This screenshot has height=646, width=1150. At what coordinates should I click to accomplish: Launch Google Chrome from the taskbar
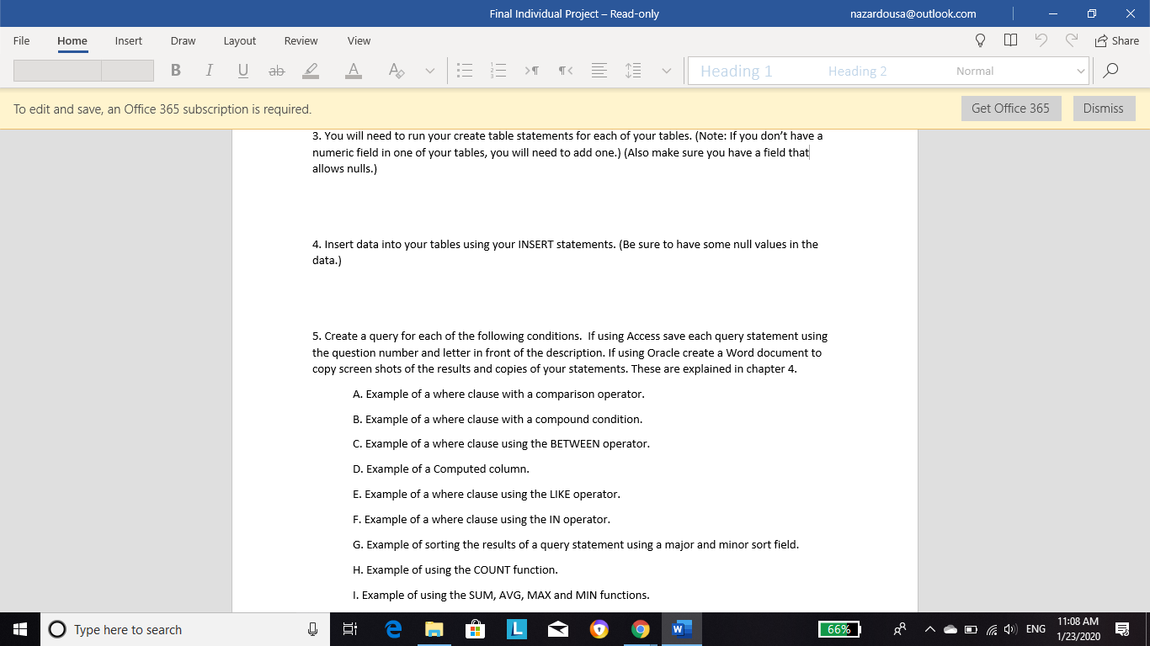click(640, 628)
